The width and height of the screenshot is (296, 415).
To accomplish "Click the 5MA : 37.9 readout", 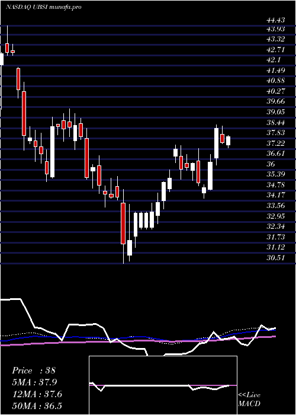I will 34,382.
